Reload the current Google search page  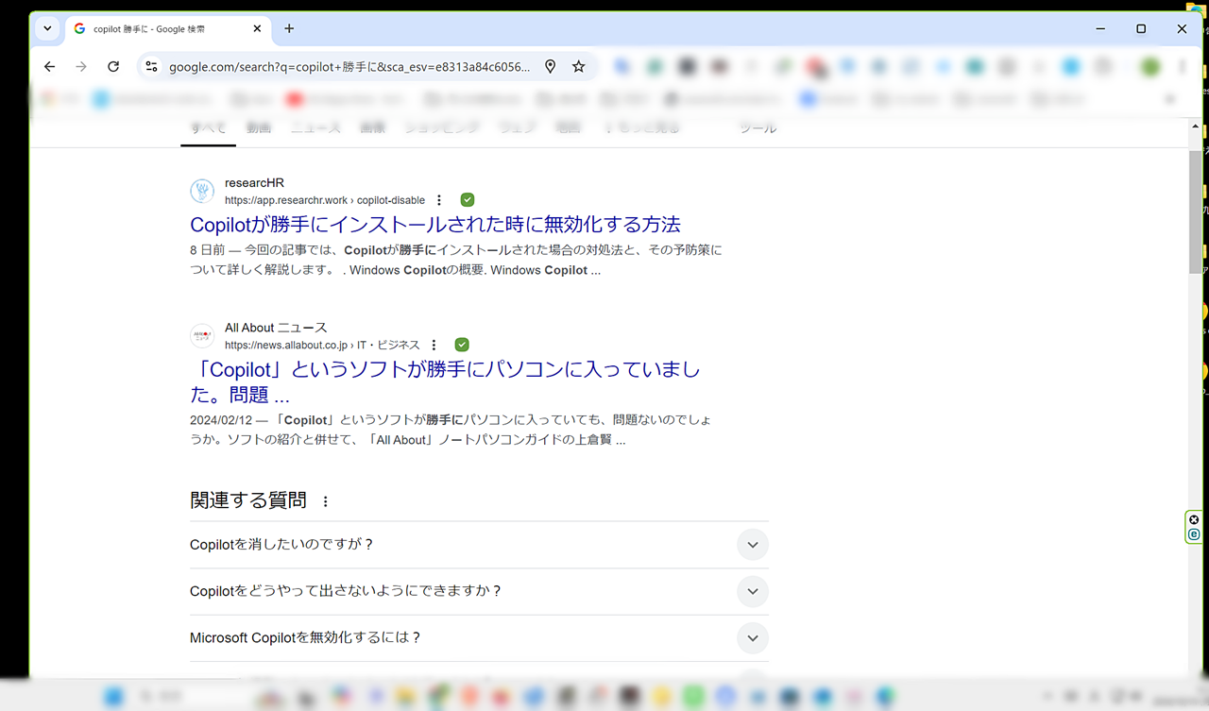[113, 66]
